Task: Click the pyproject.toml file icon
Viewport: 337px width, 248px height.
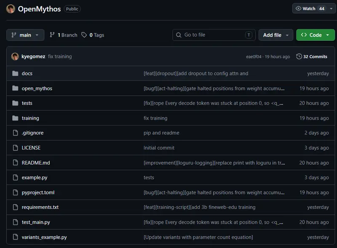Action: coord(15,192)
